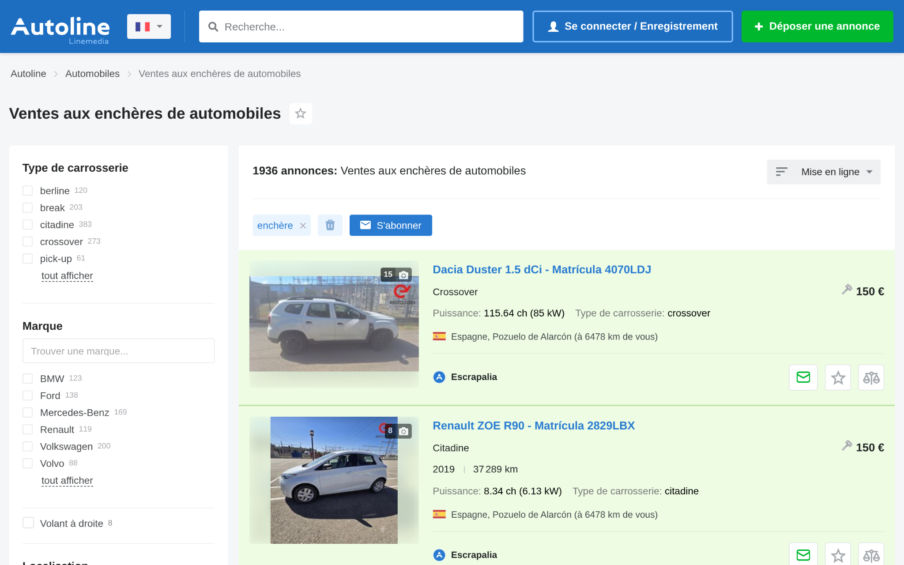Compare the Renault ZOE using the scales icon
Viewport: 904px width, 565px height.
pos(871,555)
